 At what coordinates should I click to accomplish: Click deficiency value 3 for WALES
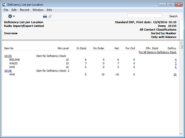(x=176, y=63)
